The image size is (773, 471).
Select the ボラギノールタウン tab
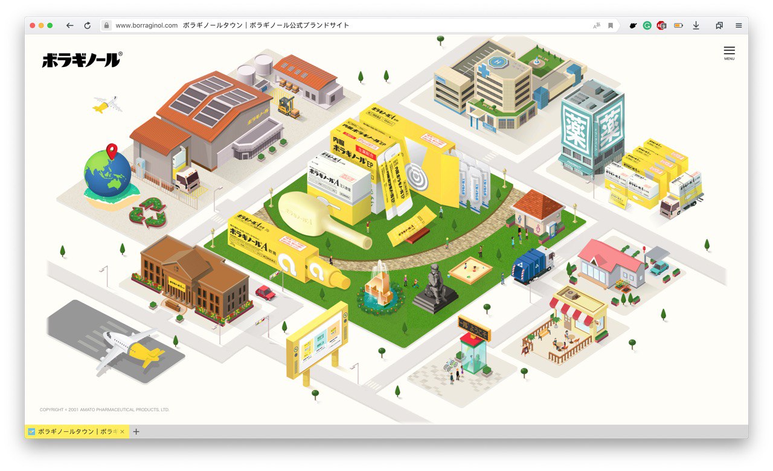coord(77,432)
